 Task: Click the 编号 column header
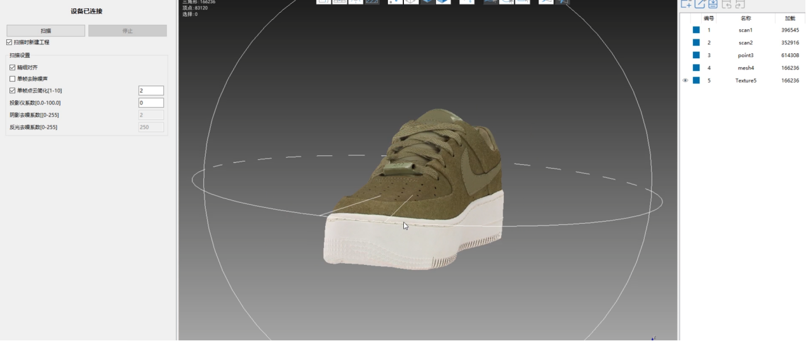(709, 18)
